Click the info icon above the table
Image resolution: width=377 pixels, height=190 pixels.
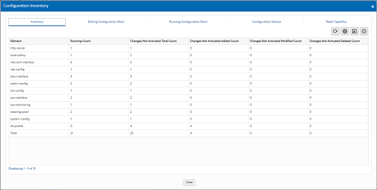(364, 31)
